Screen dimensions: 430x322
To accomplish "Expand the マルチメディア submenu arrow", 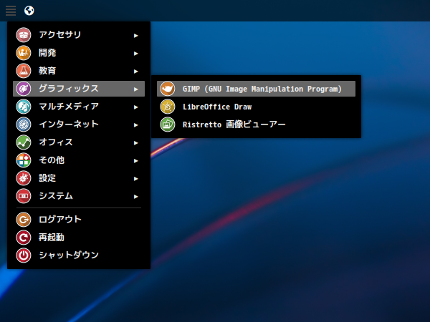I will 135,107.
